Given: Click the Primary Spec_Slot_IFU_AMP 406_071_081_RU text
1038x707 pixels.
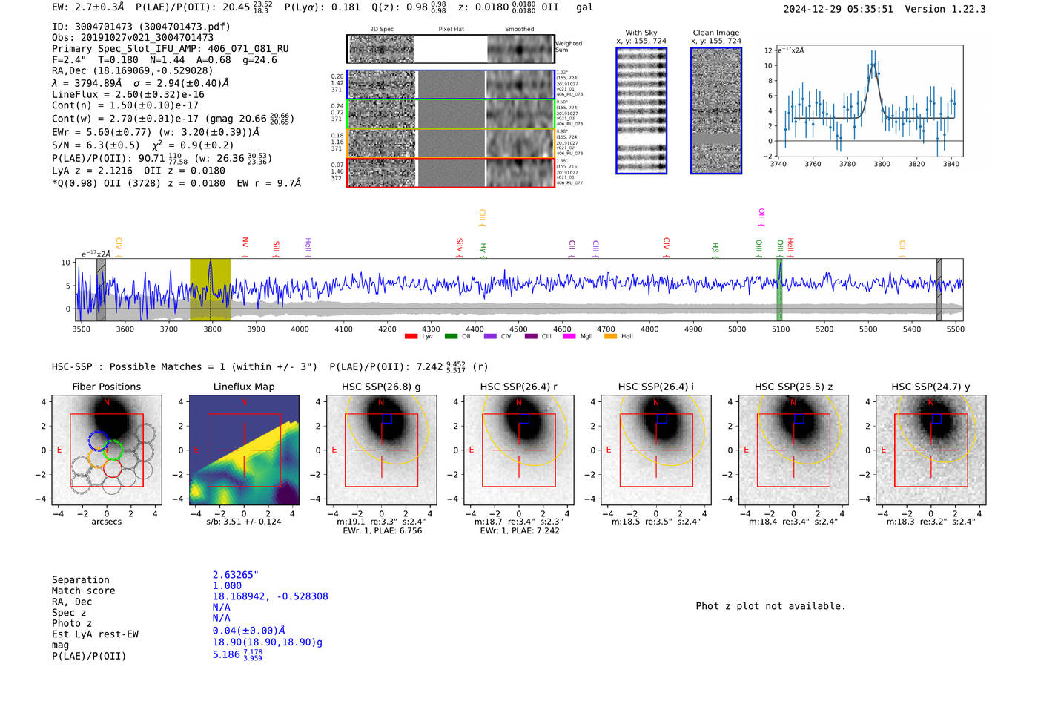Looking at the screenshot, I should tap(171, 49).
